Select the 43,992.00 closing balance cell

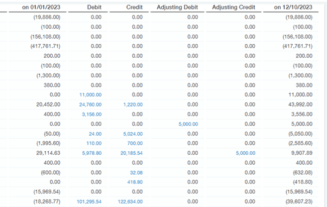click(x=300, y=104)
